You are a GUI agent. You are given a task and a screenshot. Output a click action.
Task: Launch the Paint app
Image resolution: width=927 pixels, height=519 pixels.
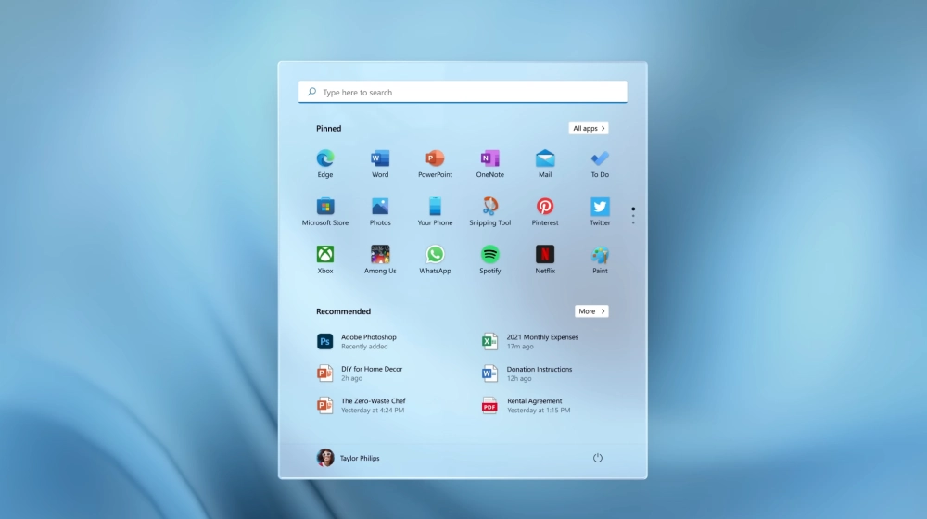600,255
